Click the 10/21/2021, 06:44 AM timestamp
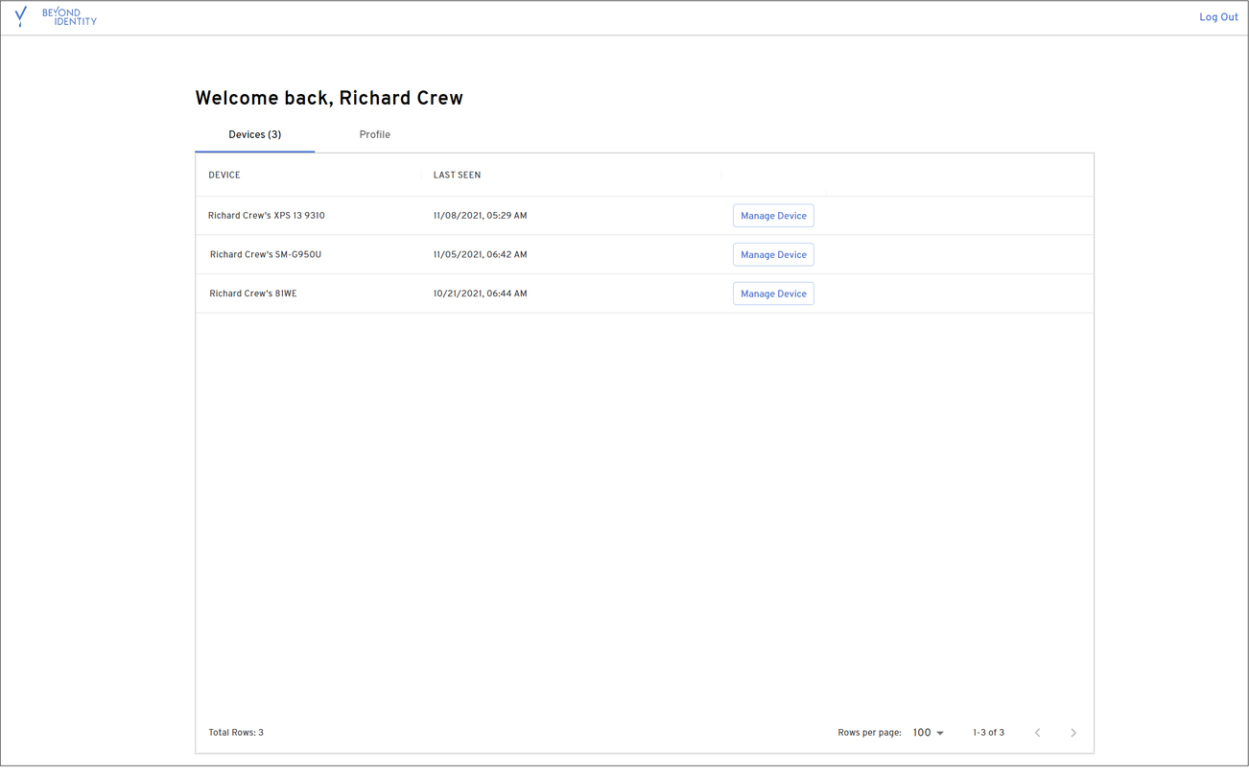1249x776 pixels. click(x=480, y=294)
